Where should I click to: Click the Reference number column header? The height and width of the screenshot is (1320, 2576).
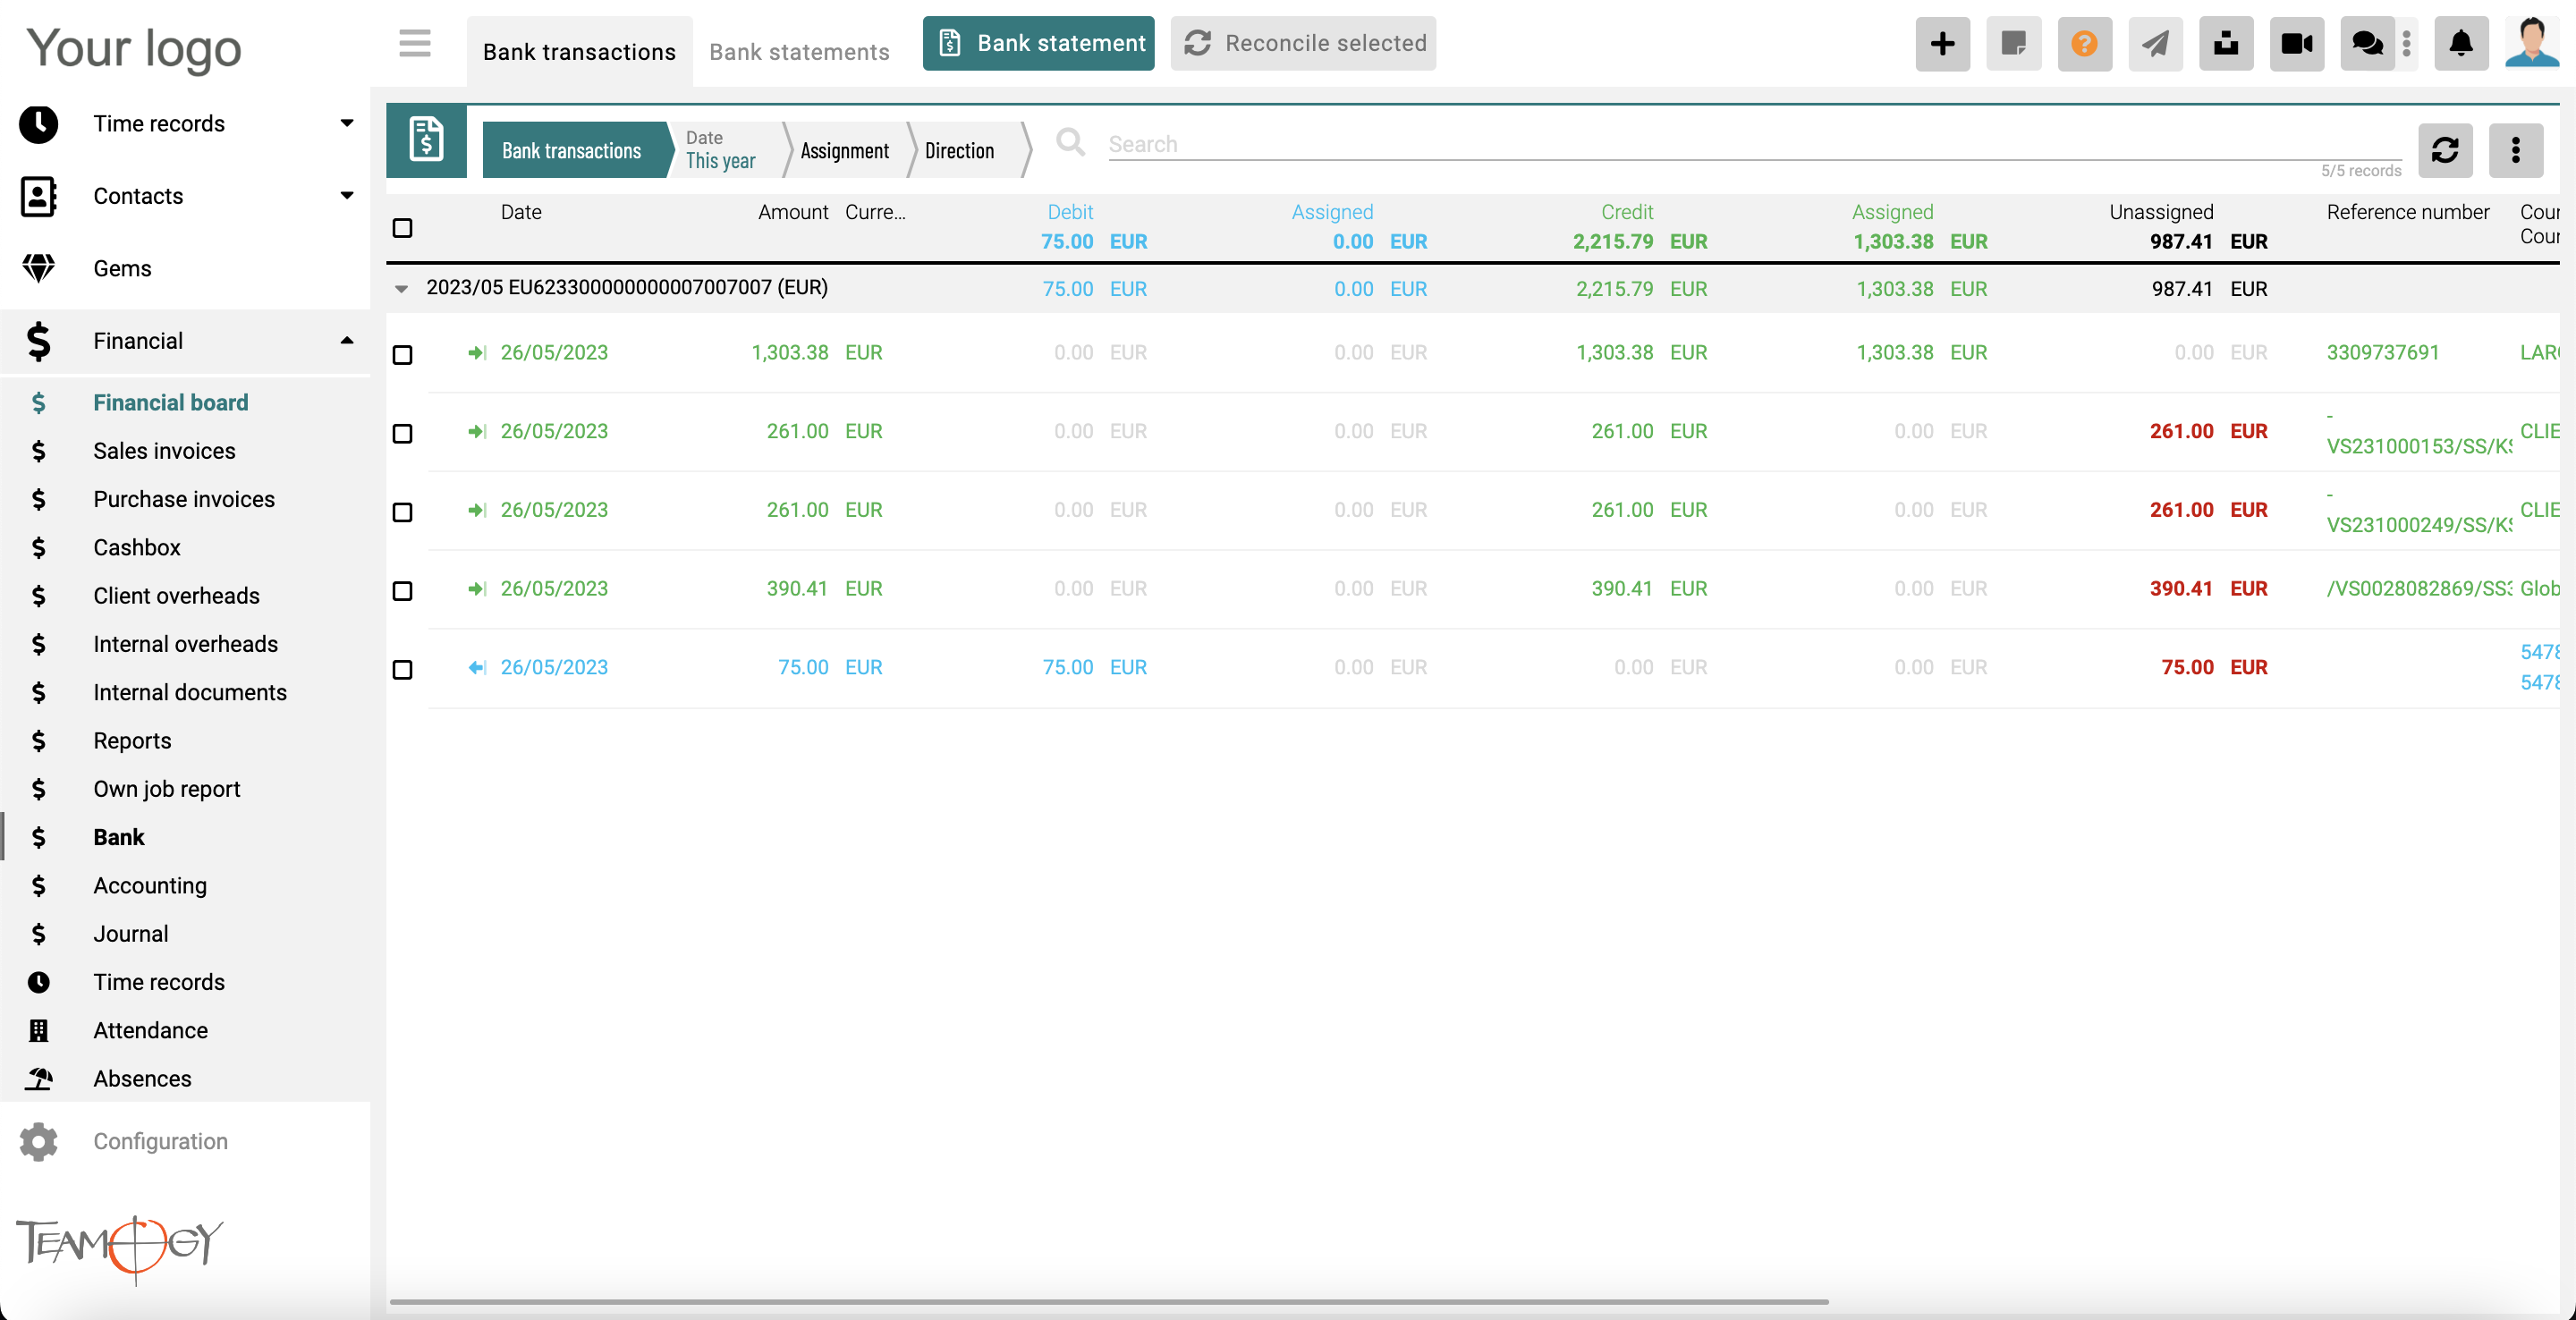(2407, 213)
